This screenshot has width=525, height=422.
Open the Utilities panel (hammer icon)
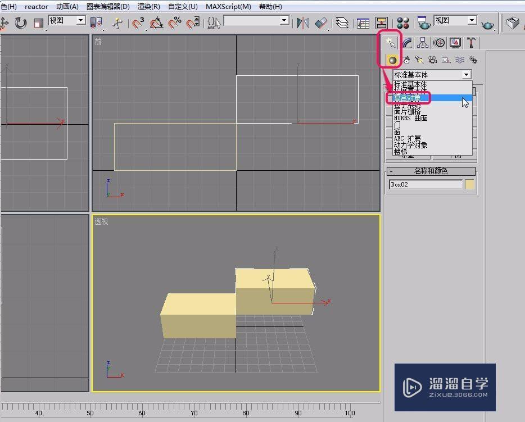[472, 43]
